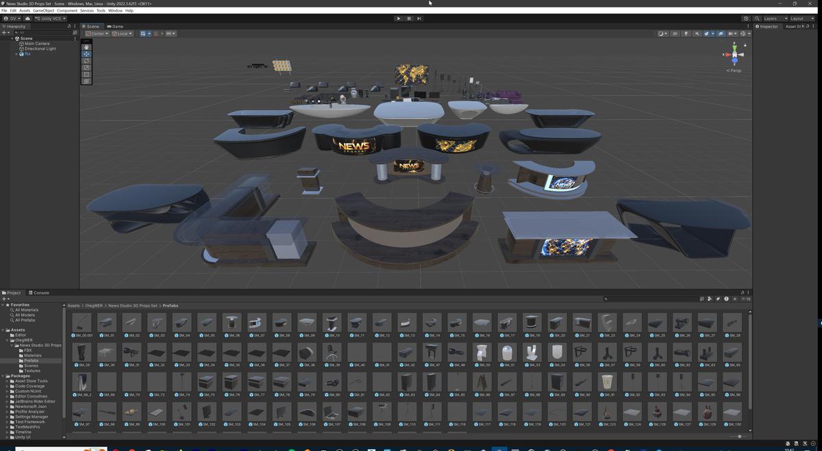
Task: Click the OlegWER breadcrumb link
Action: point(92,305)
